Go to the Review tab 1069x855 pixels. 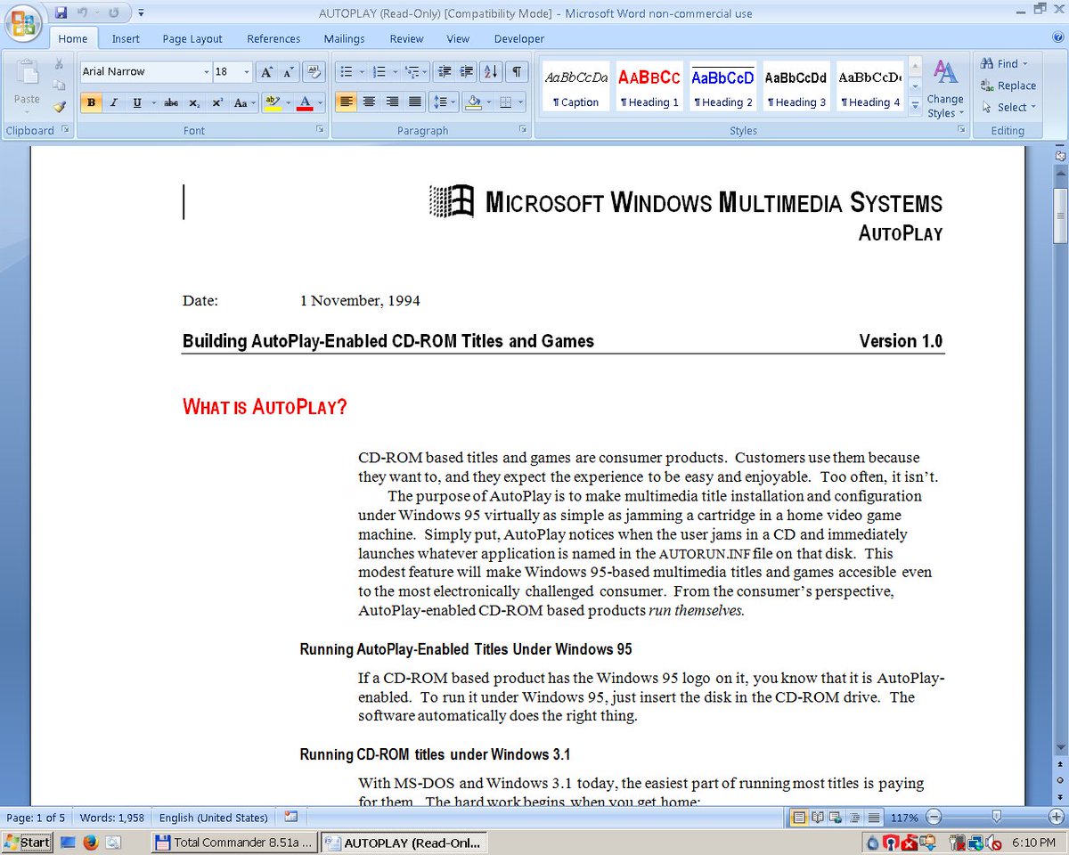[406, 38]
